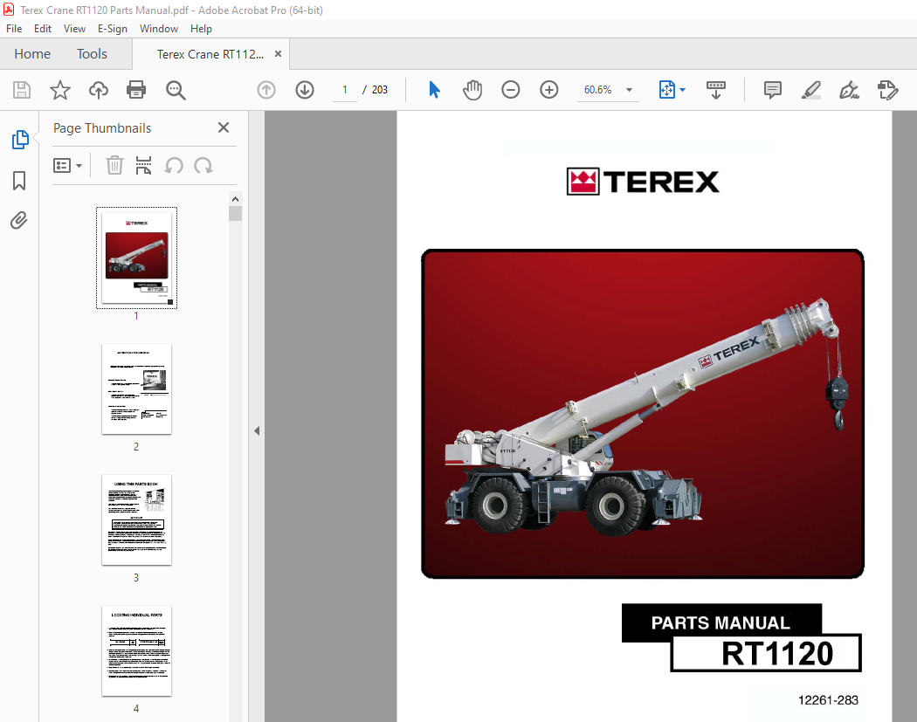Select the Terex Crane RT112... document tab

[210, 54]
